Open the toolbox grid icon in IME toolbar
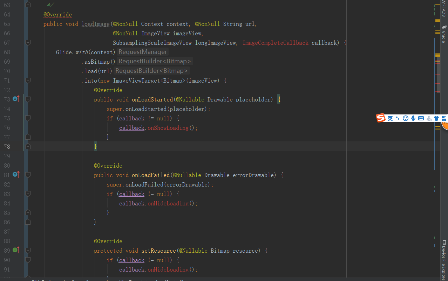Image resolution: width=448 pixels, height=281 pixels. click(x=444, y=118)
